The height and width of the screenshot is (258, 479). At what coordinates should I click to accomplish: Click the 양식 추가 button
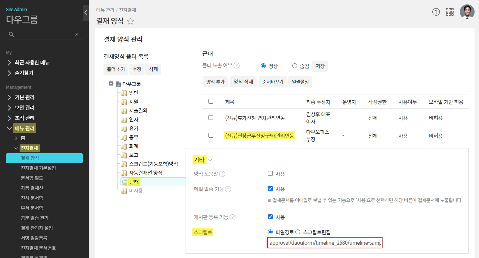215,82
